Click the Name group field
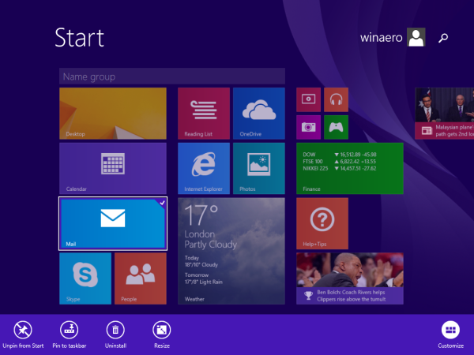This screenshot has height=355, width=474. click(172, 77)
